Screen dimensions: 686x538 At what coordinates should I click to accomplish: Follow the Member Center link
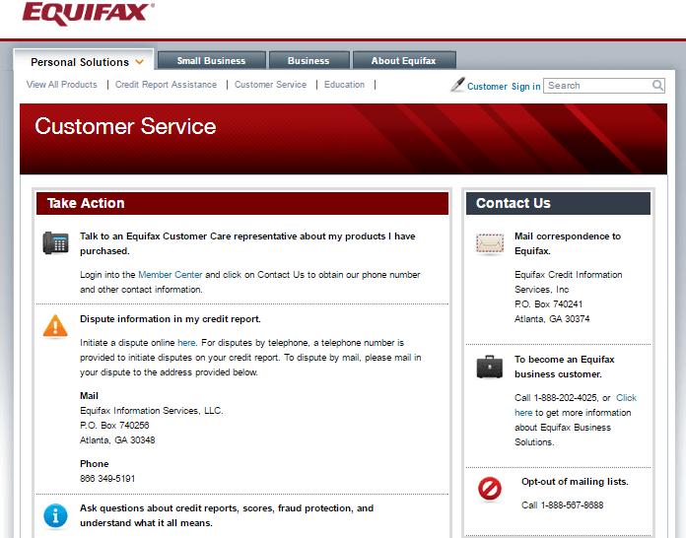click(171, 275)
